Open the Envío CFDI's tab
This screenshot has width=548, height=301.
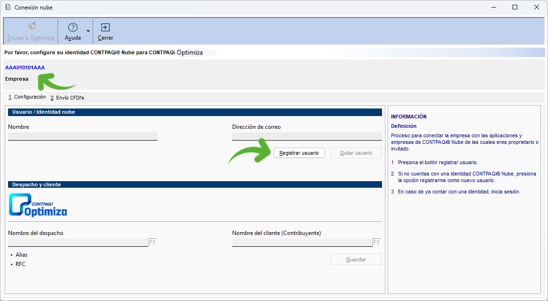(x=67, y=98)
